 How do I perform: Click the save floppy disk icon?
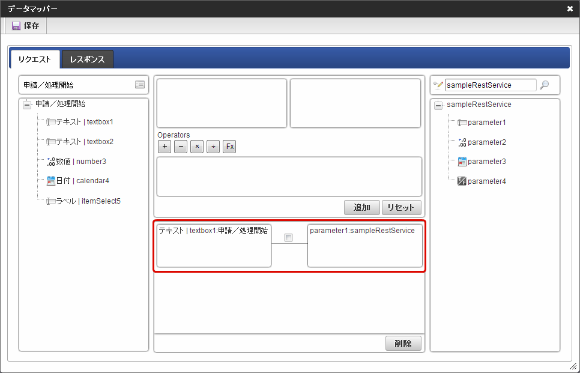click(16, 26)
